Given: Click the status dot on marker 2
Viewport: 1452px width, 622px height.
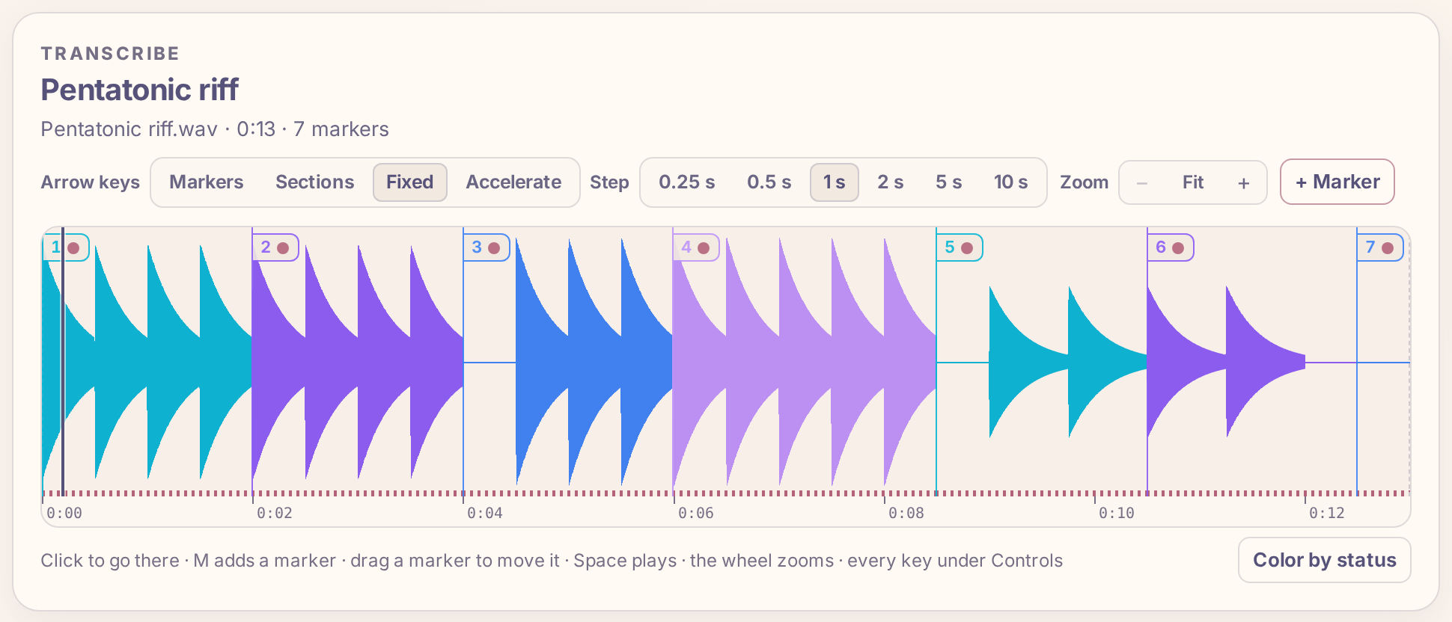Looking at the screenshot, I should click(x=283, y=248).
